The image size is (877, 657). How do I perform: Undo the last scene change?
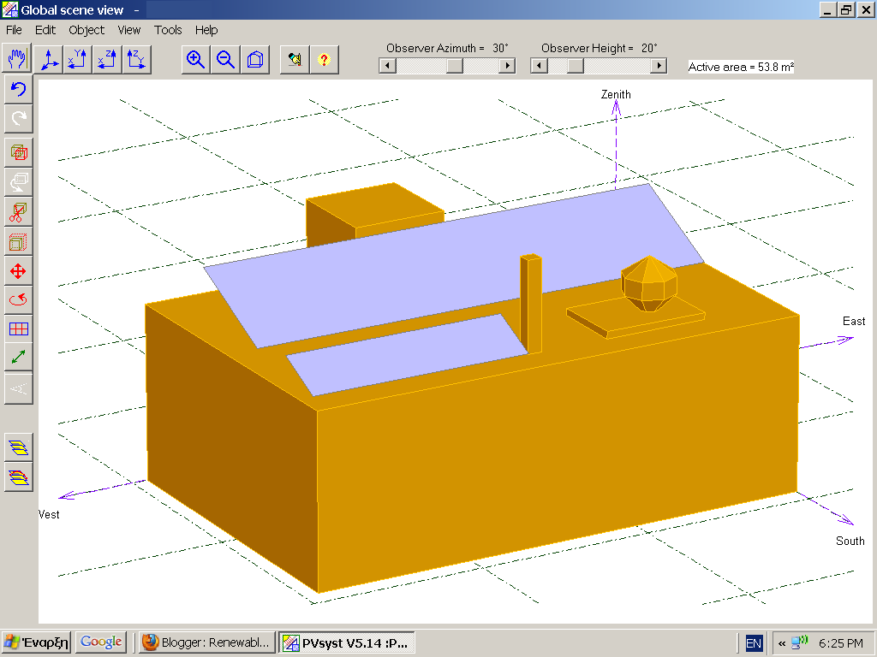tap(19, 89)
